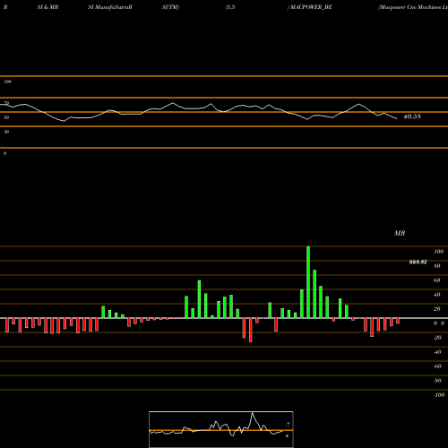Viewport: 448px width, 448px height.
Task: Click the longest red bar below zero
Action: [251, 330]
